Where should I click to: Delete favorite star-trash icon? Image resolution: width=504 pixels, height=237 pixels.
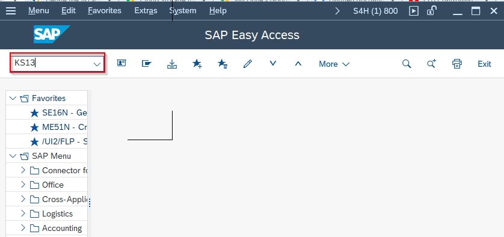click(223, 64)
